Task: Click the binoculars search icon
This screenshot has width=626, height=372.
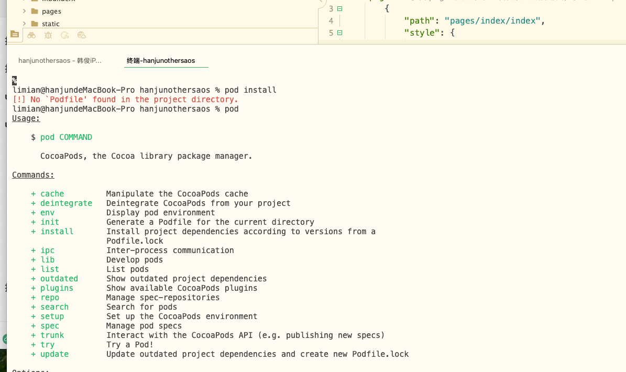Action: click(31, 35)
